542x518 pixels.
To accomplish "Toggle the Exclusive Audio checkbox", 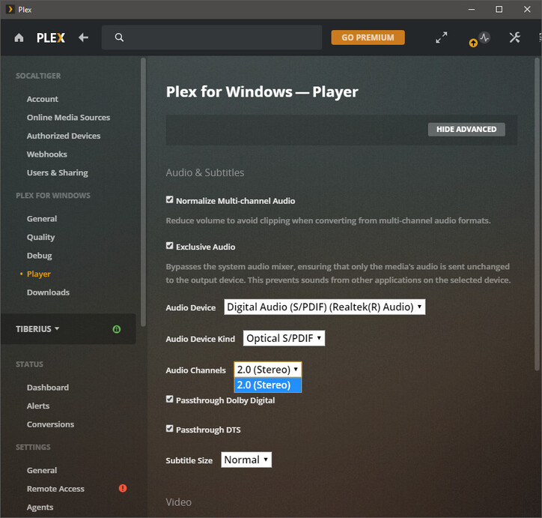I will coord(169,246).
